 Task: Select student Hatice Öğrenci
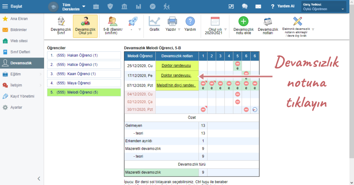[x=84, y=64]
